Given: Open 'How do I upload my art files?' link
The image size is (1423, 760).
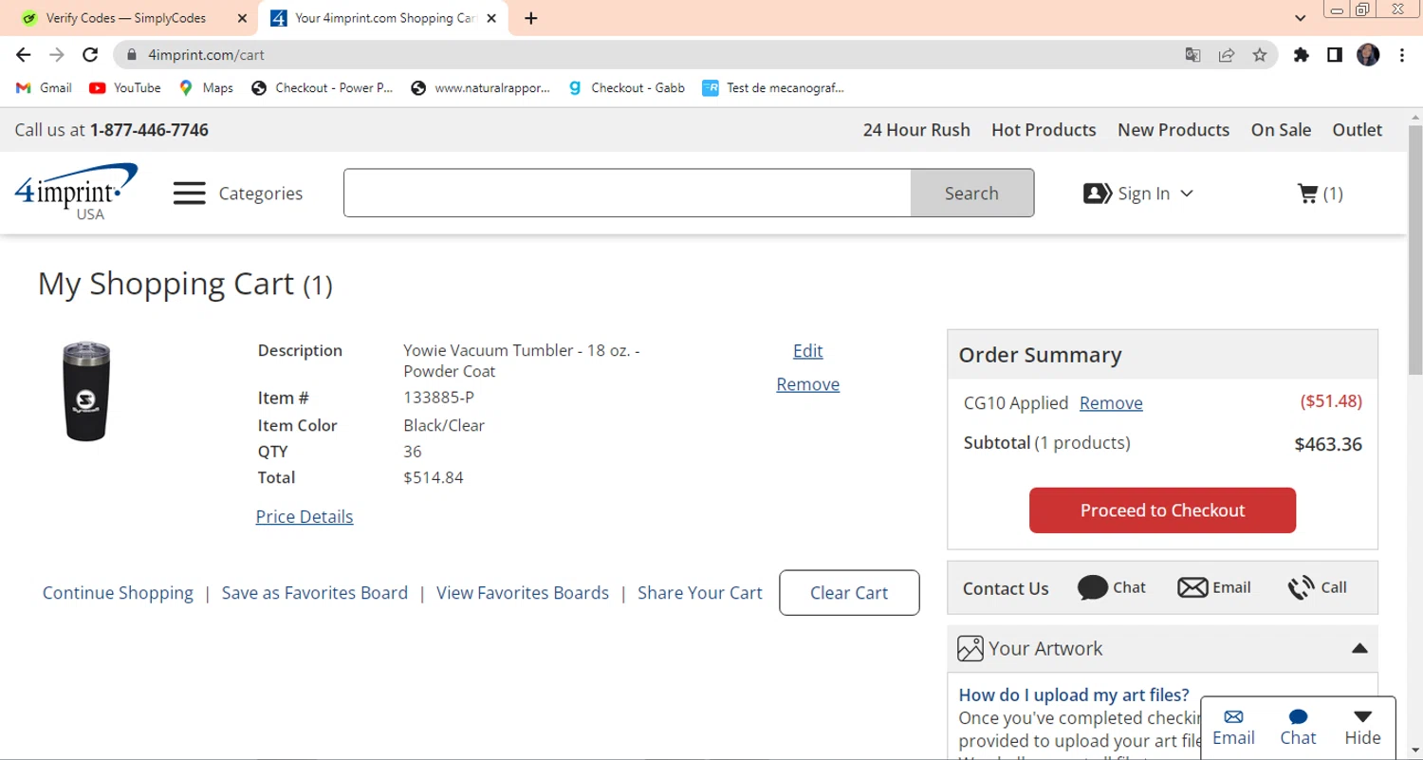Looking at the screenshot, I should (1074, 695).
